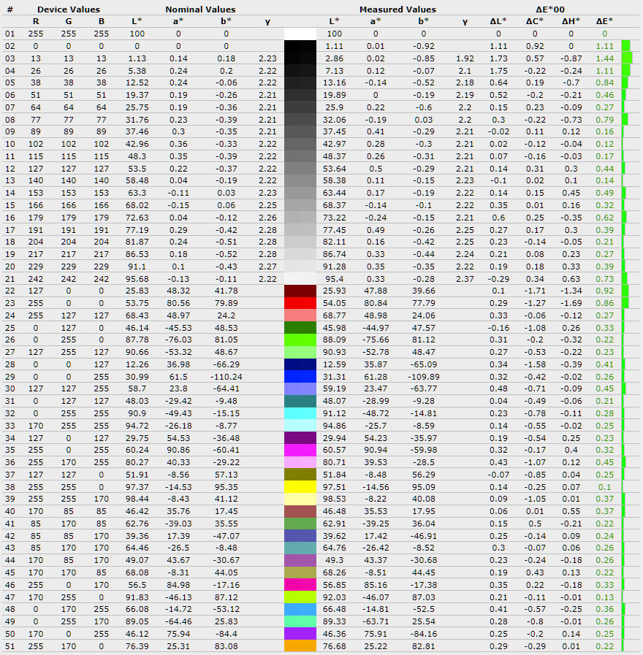Click the dark red swatch in row 22

[x=300, y=291]
